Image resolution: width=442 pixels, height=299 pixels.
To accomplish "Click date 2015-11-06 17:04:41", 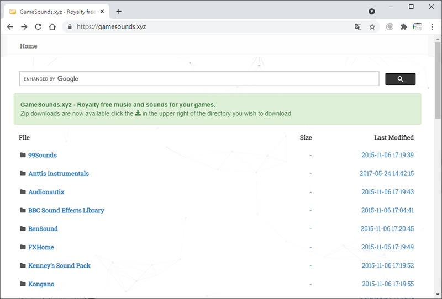I will [x=388, y=210].
